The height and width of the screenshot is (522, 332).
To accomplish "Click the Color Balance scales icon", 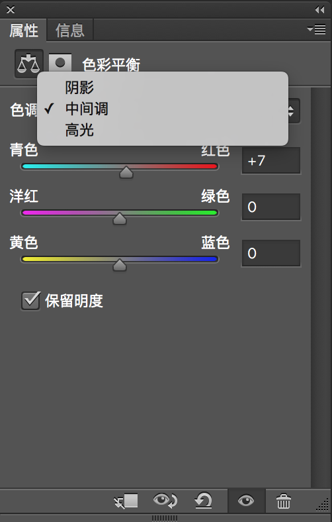I will 28,64.
